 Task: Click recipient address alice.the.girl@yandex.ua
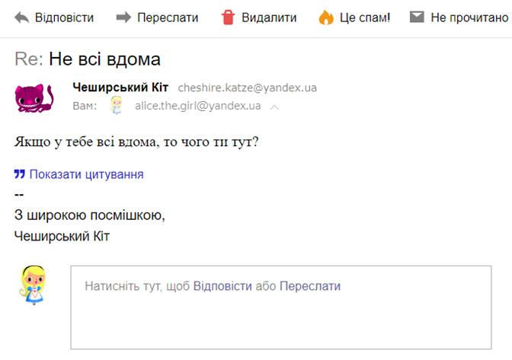click(198, 106)
